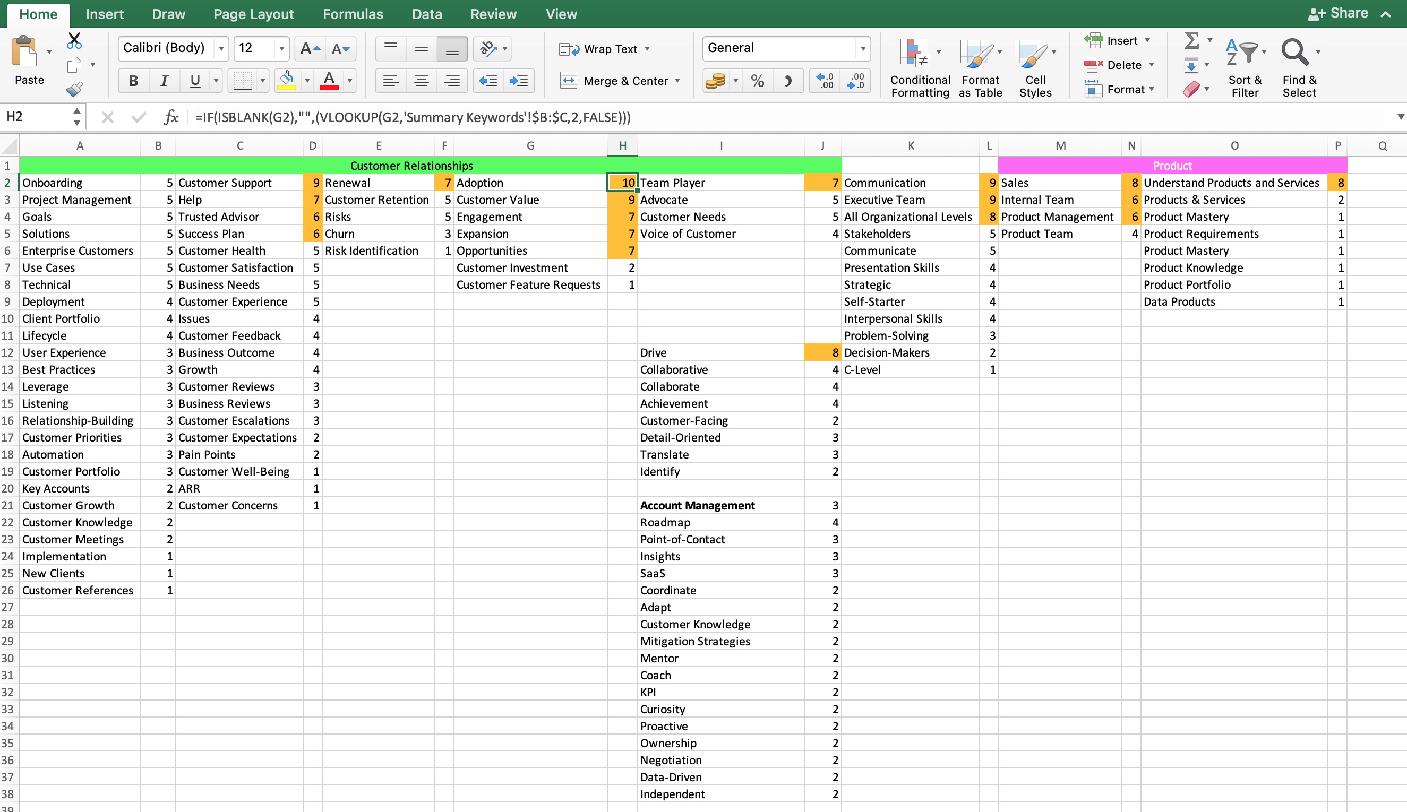
Task: Click the Merge & Center toggle button
Action: [624, 79]
